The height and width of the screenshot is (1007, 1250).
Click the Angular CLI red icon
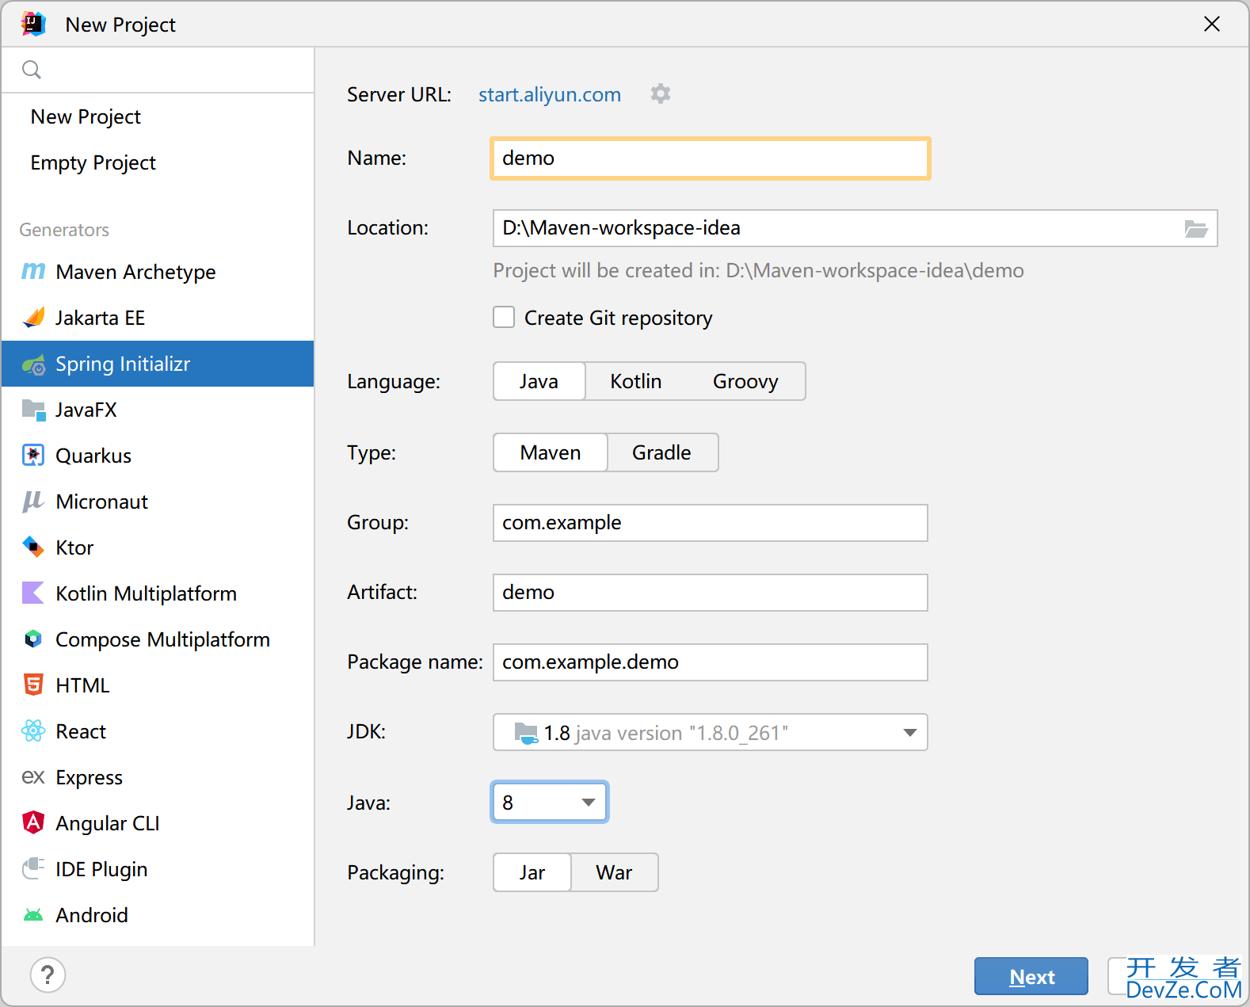pos(33,823)
